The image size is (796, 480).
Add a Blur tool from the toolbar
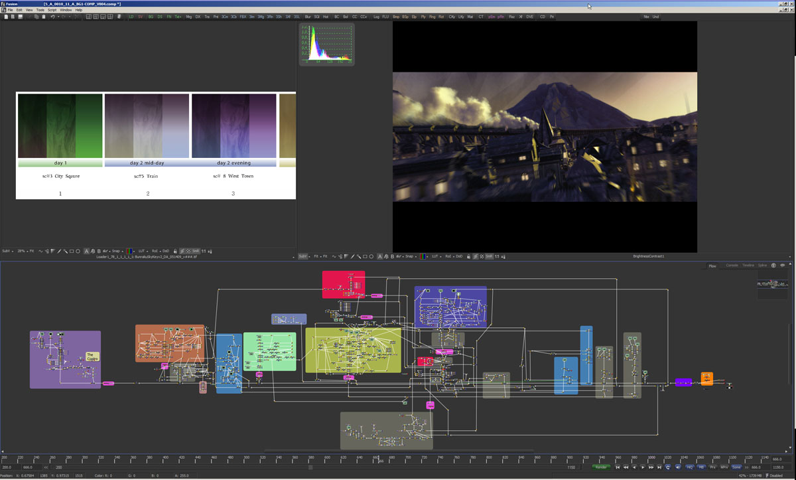pyautogui.click(x=308, y=17)
